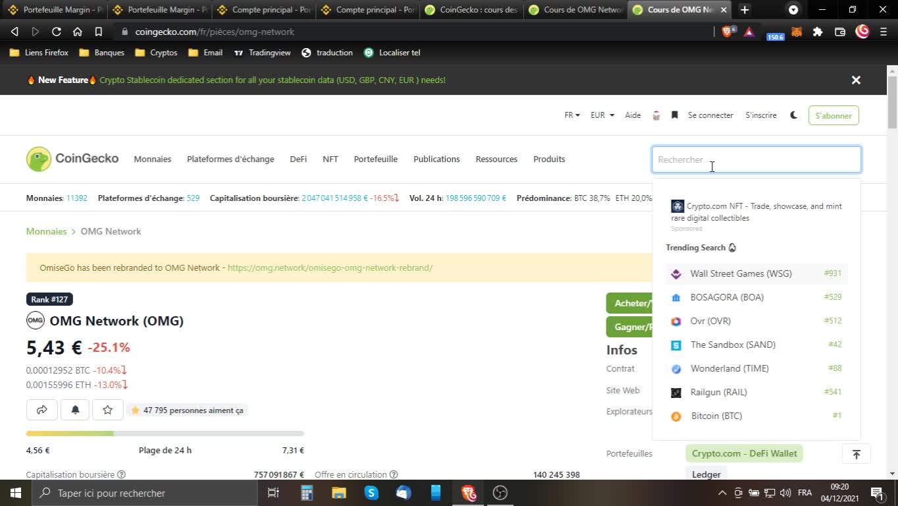Open the Ressources menu
This screenshot has height=506, width=898.
[496, 159]
